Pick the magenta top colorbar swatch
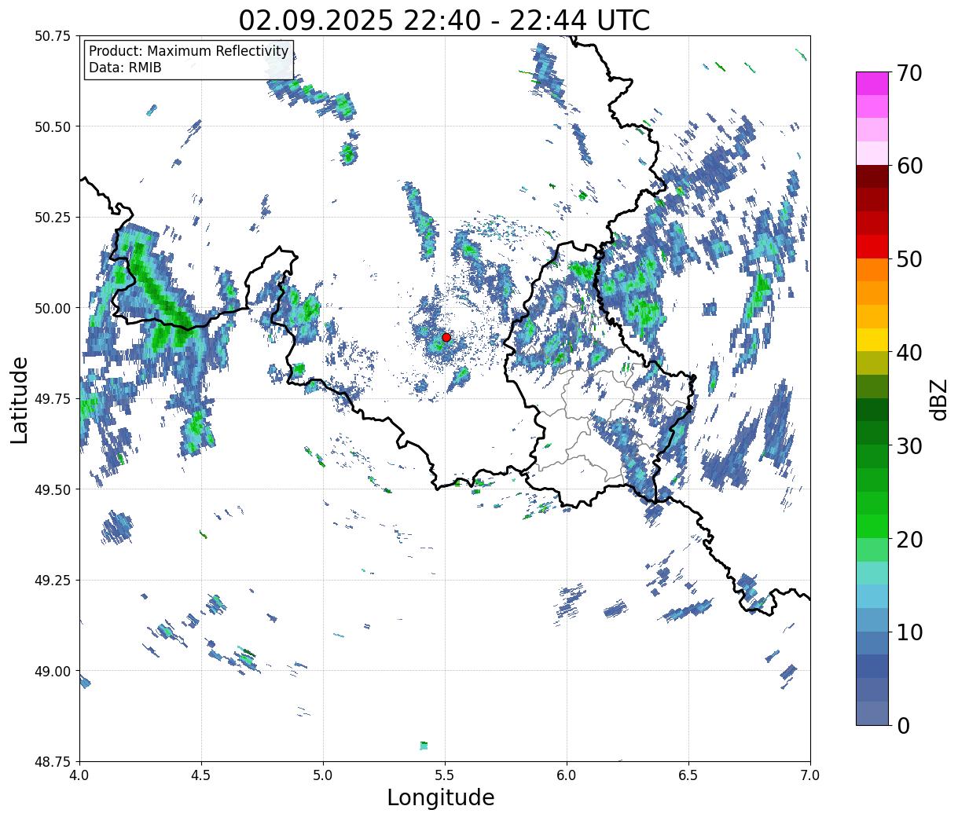 tap(872, 83)
